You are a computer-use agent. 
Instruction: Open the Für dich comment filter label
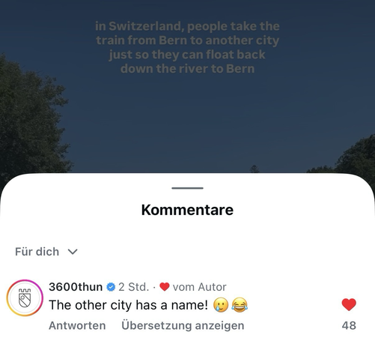(x=37, y=252)
